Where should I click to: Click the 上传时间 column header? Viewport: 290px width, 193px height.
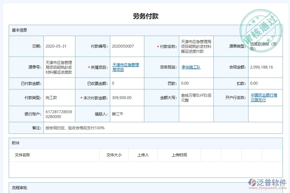[179, 155]
